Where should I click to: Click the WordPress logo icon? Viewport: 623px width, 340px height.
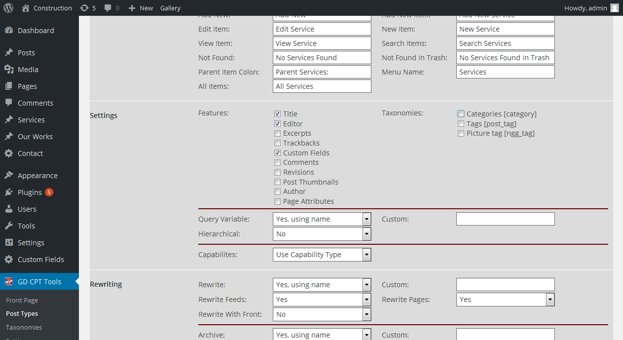point(8,8)
